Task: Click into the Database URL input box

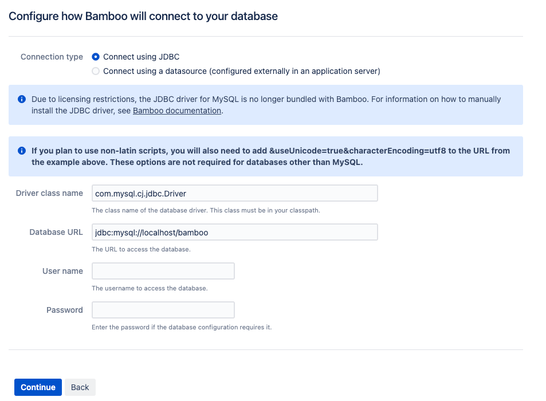Action: [x=235, y=232]
